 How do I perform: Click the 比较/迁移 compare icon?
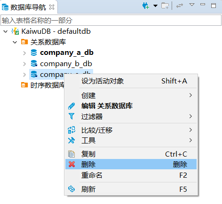click(71, 130)
